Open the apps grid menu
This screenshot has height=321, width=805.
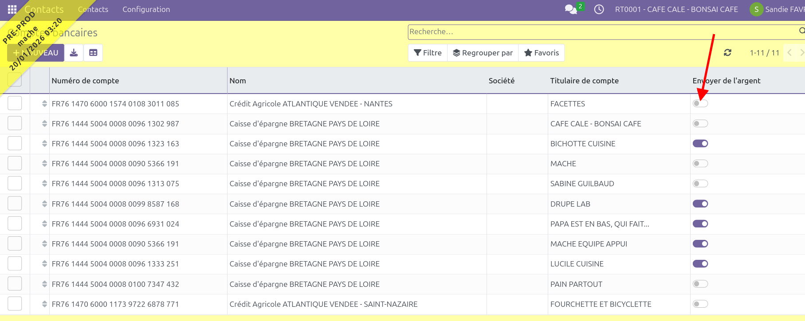[x=12, y=9]
